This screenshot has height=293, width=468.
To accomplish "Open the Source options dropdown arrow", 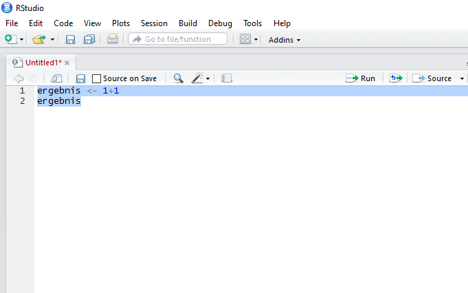I will coord(462,78).
